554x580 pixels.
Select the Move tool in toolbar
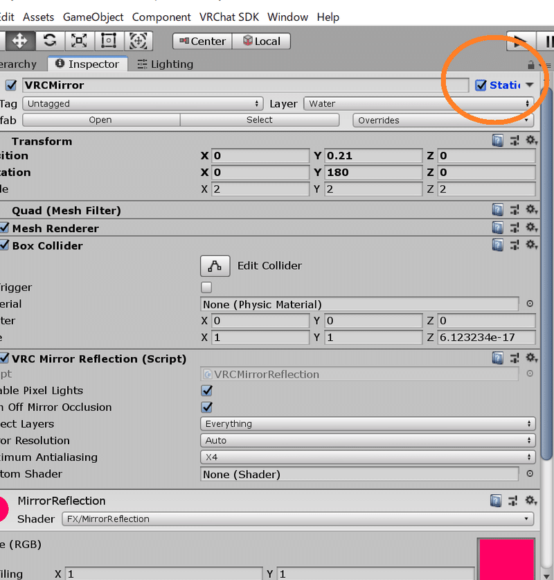[19, 40]
